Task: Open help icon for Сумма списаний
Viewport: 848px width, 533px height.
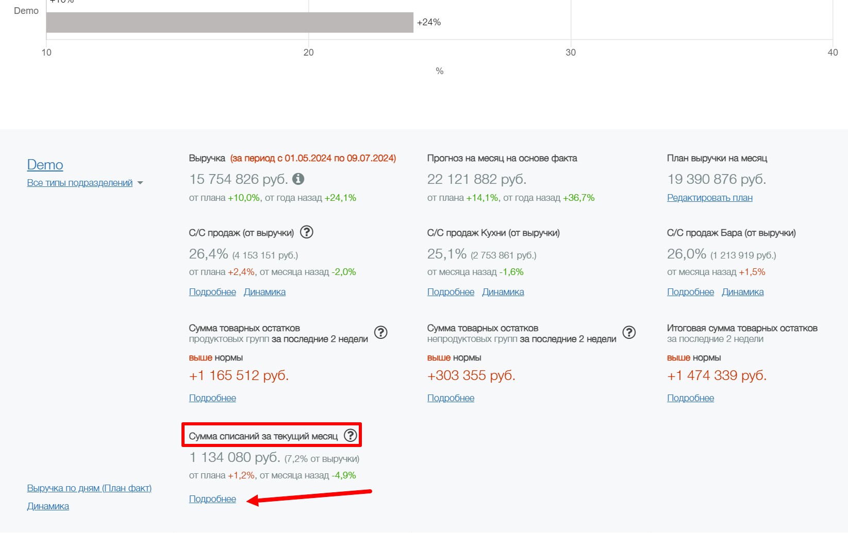Action: coord(351,436)
